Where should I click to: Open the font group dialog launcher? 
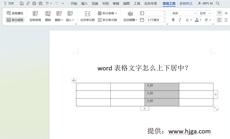pos(213,24)
